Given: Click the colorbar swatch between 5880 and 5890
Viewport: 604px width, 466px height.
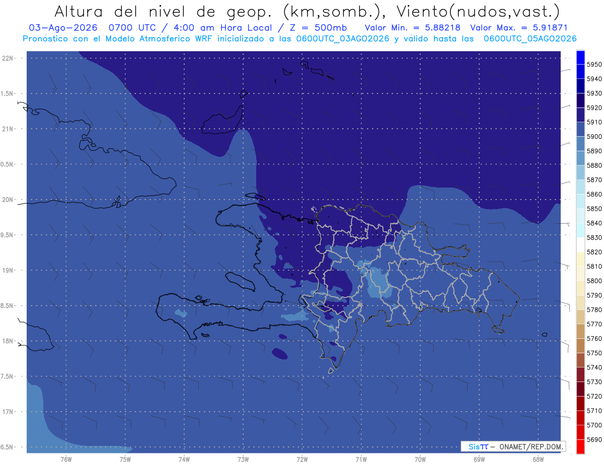Looking at the screenshot, I should coord(580,158).
